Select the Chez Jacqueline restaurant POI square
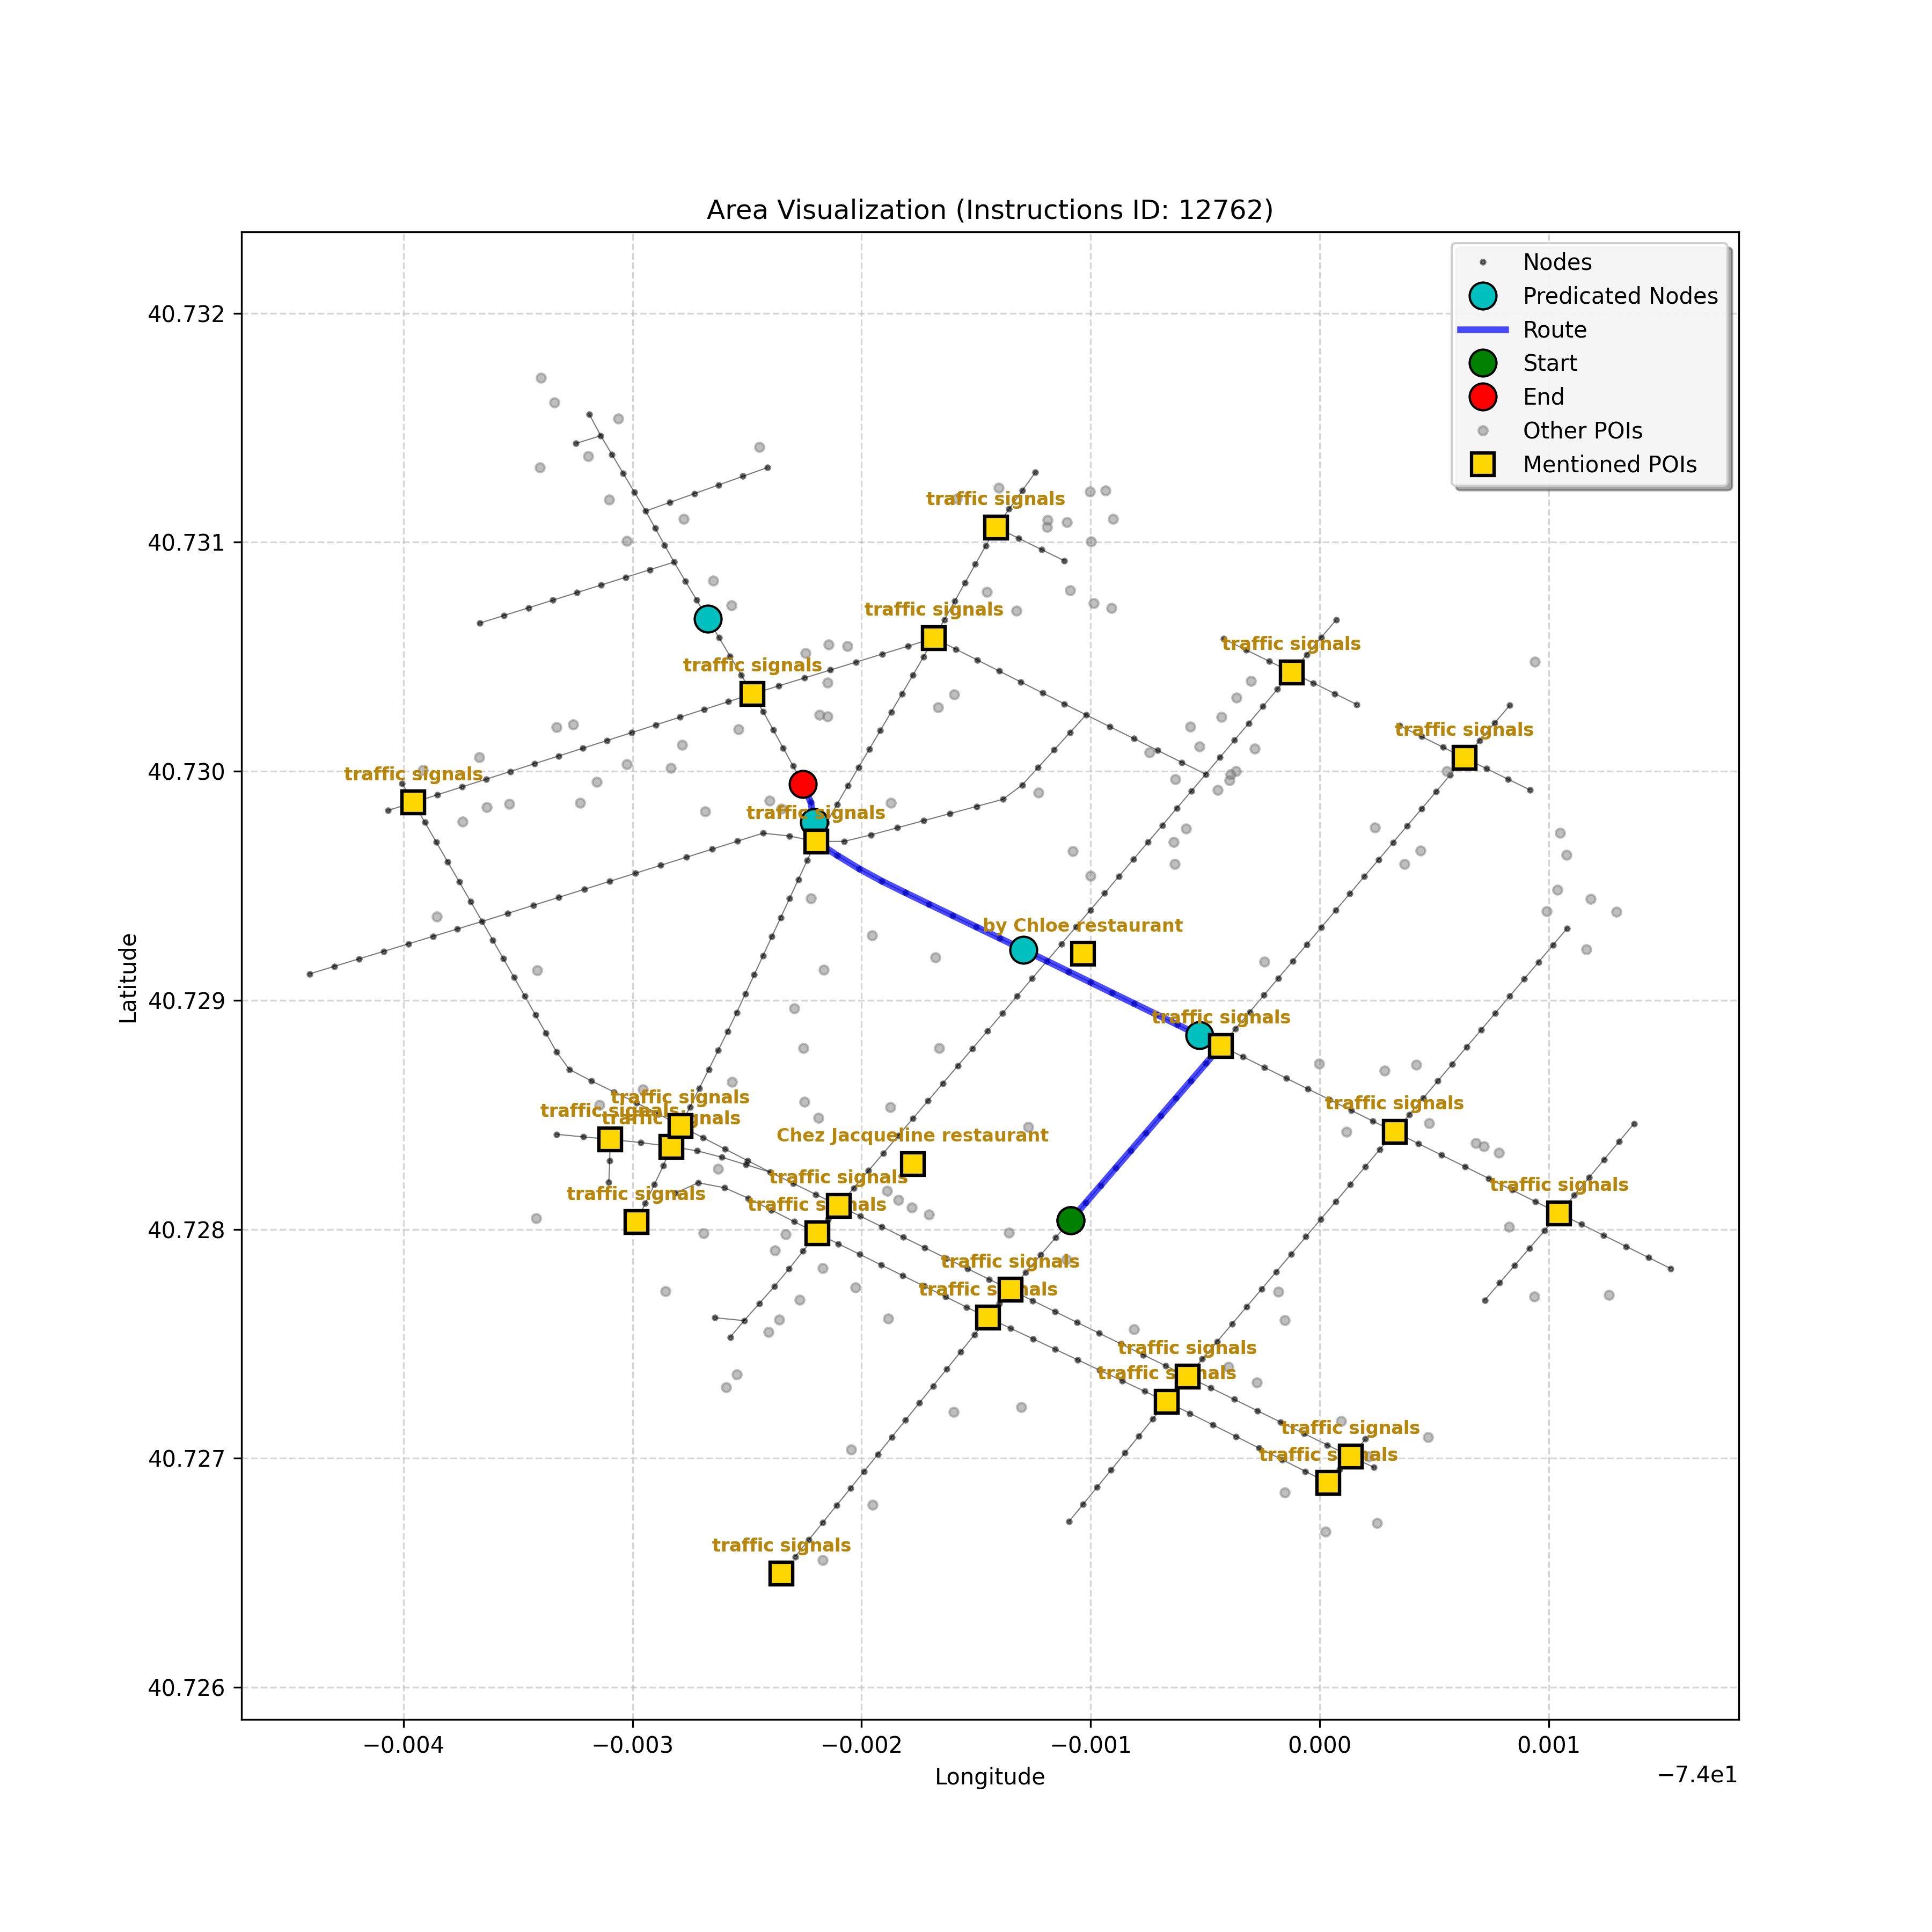Screen dimensions: 1932x1932 [912, 1164]
